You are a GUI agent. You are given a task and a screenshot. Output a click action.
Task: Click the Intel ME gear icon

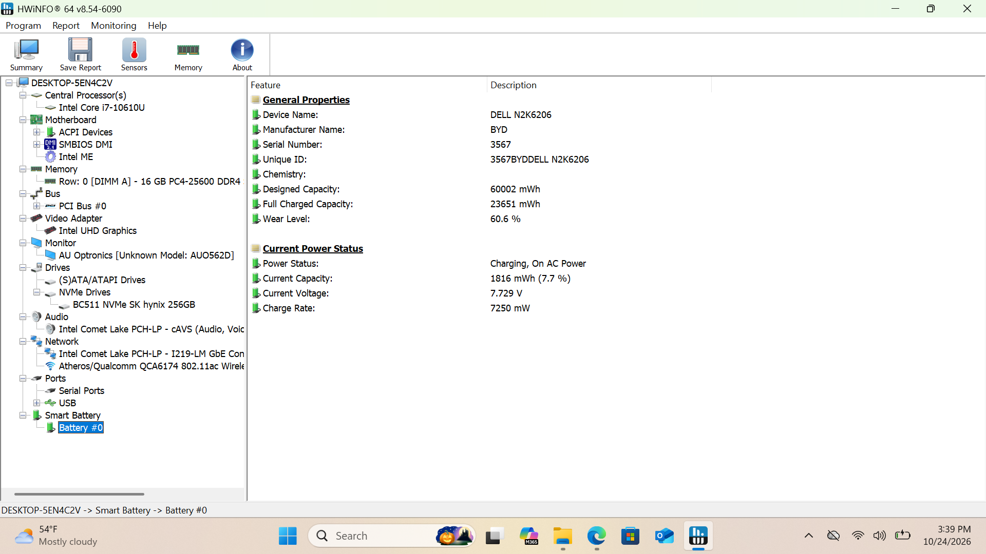tap(50, 157)
